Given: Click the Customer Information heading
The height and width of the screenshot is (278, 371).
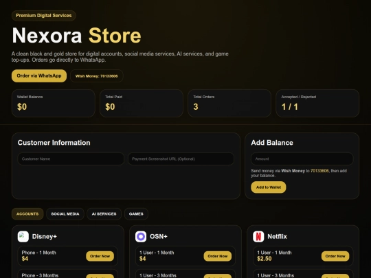Looking at the screenshot, I should (x=54, y=143).
